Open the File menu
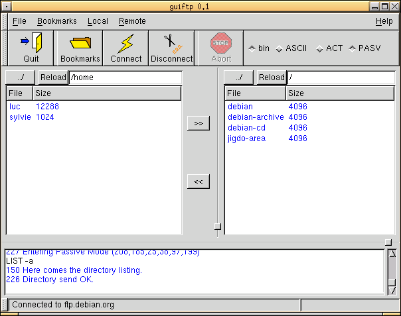Screen dimensions: 401x316 19,21
